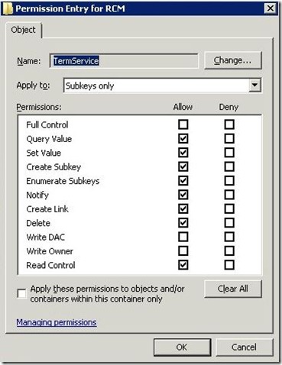Click the Write DAC permission label
This screenshot has height=365, width=282.
click(45, 237)
